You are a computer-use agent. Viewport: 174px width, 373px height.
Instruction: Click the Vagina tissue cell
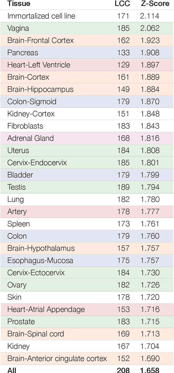coord(18,28)
